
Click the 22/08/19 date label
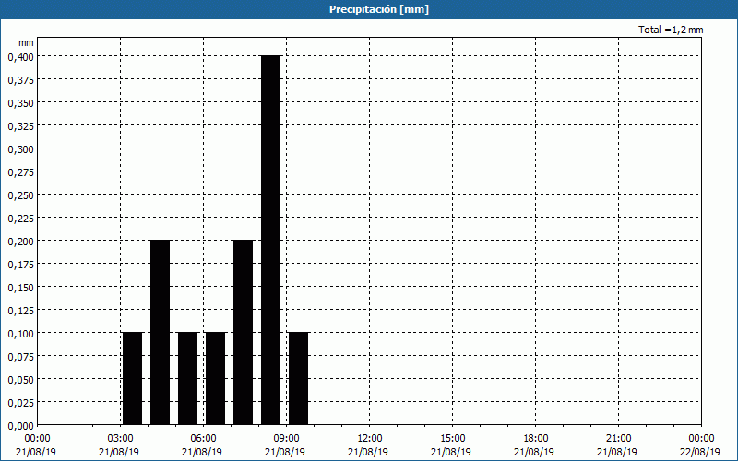[700, 452]
